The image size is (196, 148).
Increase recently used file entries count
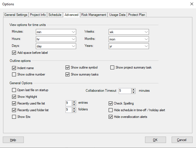pyautogui.click(x=74, y=102)
